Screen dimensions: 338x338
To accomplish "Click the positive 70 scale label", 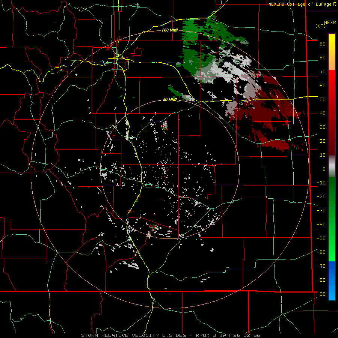I will point(323,72).
